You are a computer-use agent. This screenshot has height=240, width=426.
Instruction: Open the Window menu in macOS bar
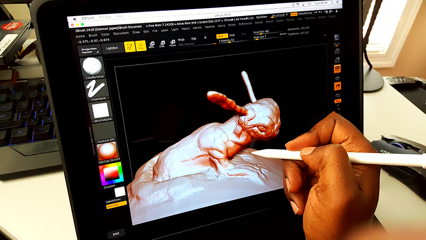coord(105,17)
